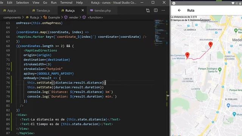Click the components breadcrumb
The image size is (242, 136).
(12, 17)
